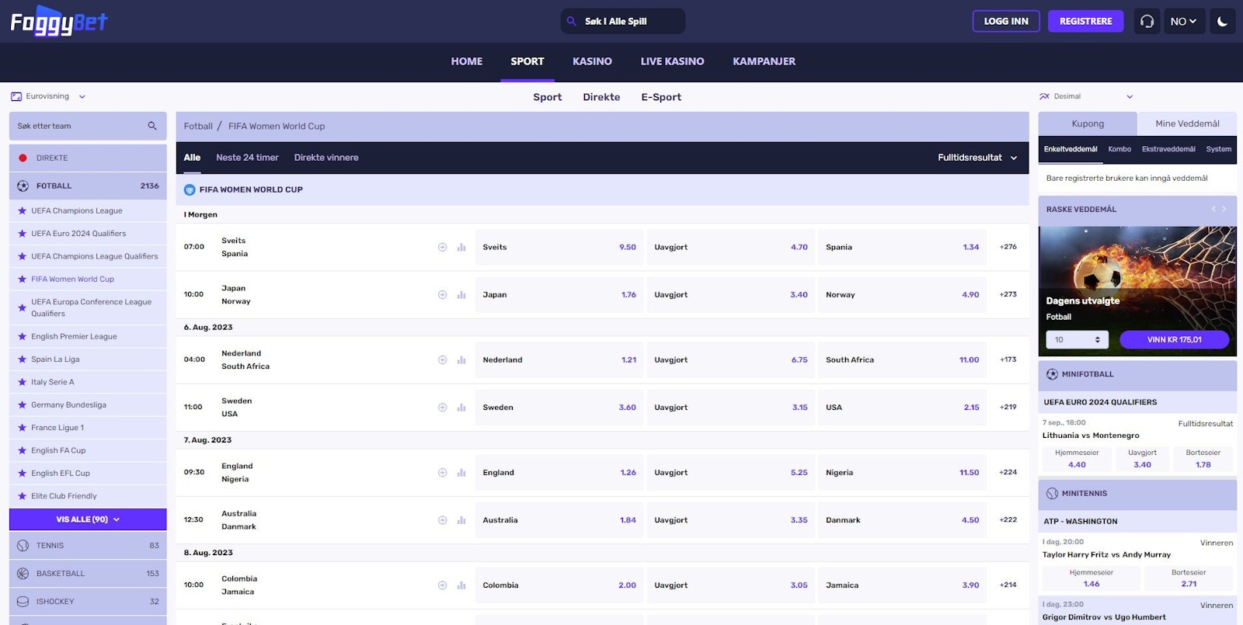Screen dimensions: 1243x625
Task: Select Sveits odds 9.50
Action: click(559, 247)
